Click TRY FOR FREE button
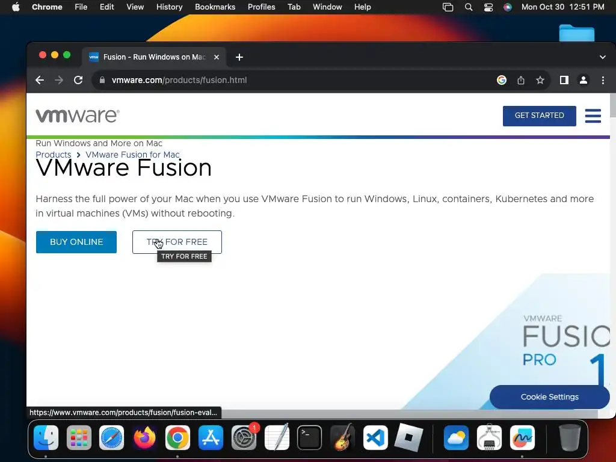Image resolution: width=616 pixels, height=462 pixels. point(177,242)
